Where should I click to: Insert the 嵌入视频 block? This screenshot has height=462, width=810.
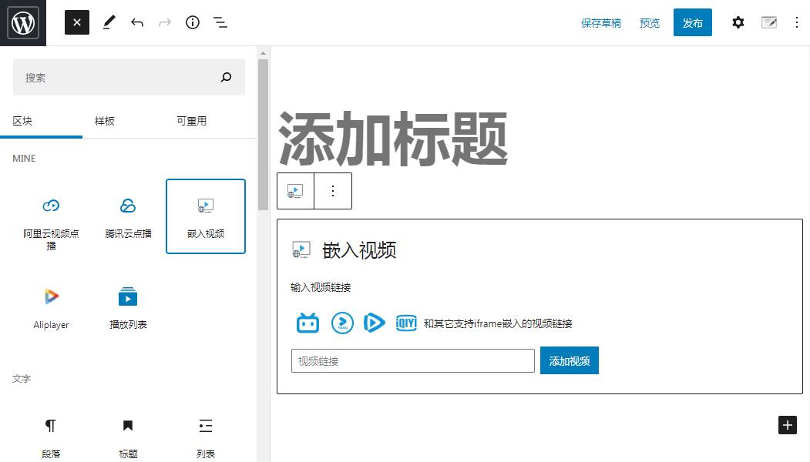[x=206, y=217]
